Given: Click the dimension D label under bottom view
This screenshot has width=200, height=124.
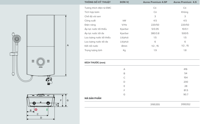Looking at the screenshot, I should pos(41,118).
